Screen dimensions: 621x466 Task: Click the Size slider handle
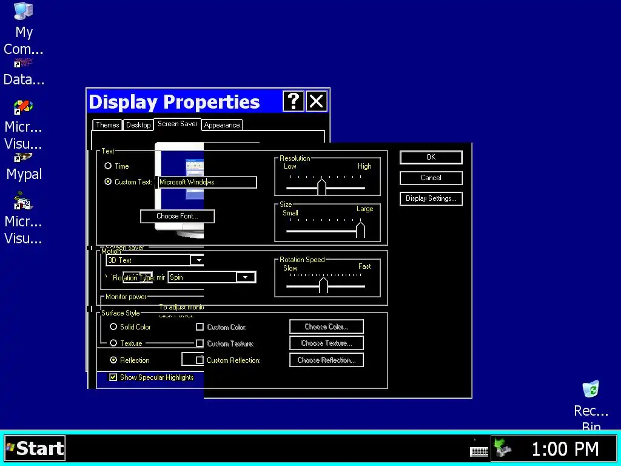click(360, 230)
